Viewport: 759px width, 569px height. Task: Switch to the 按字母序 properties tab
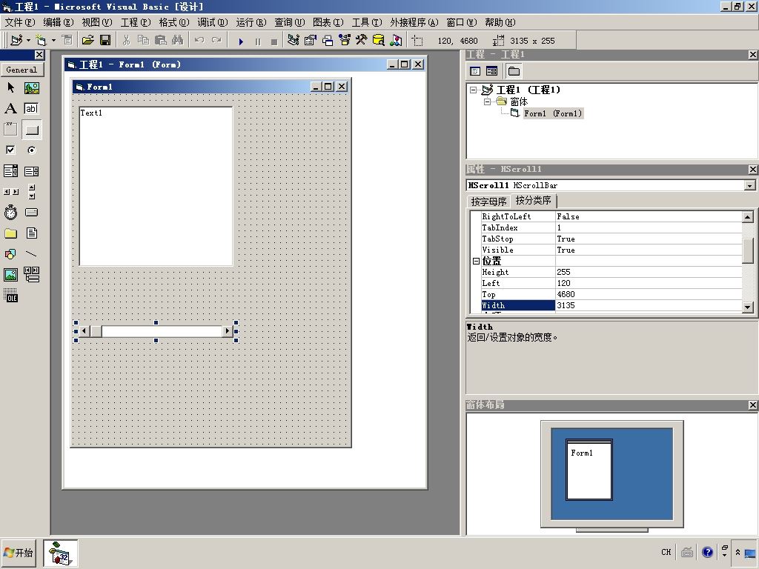(x=489, y=202)
